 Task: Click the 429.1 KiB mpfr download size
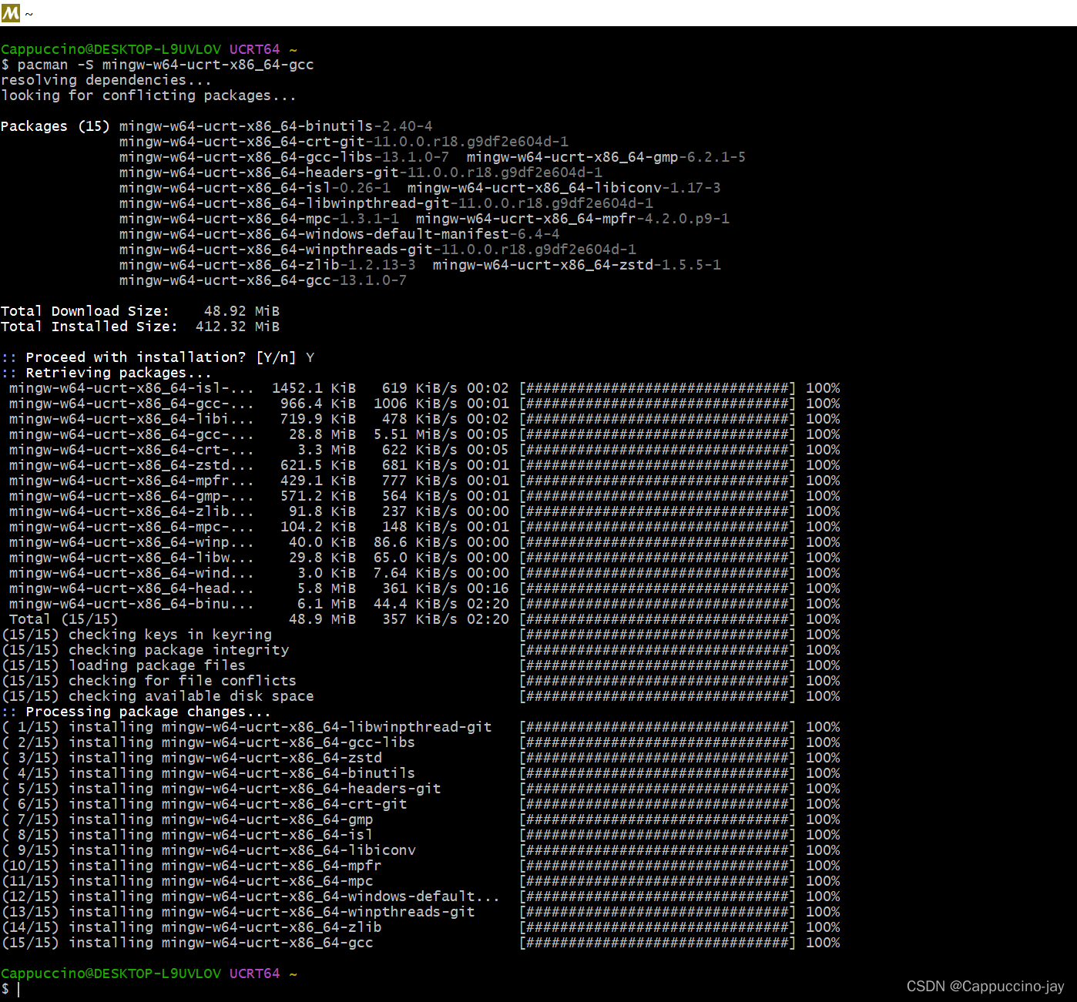click(x=318, y=481)
